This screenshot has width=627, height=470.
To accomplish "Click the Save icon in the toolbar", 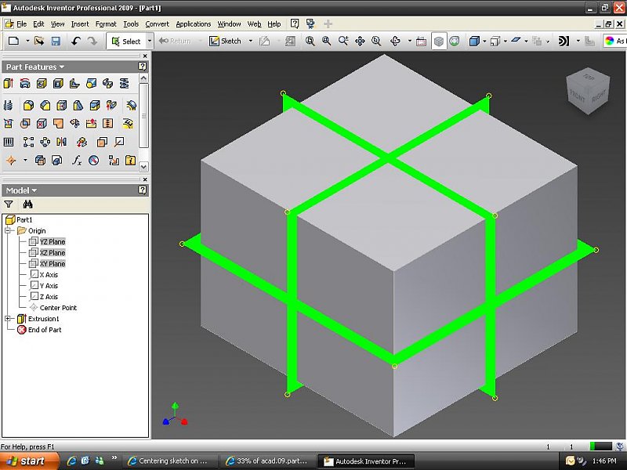I will coord(56,41).
